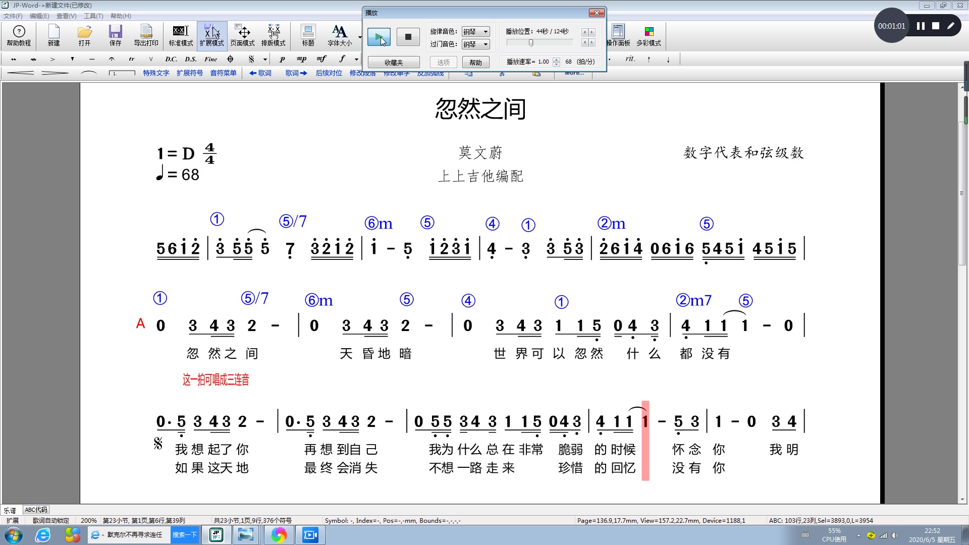Insert the D.S. marking
The width and height of the screenshot is (969, 545).
(x=190, y=59)
